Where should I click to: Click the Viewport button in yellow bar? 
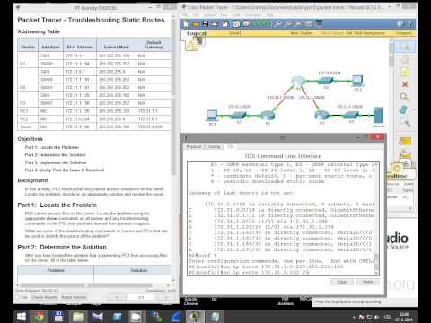click(x=403, y=33)
